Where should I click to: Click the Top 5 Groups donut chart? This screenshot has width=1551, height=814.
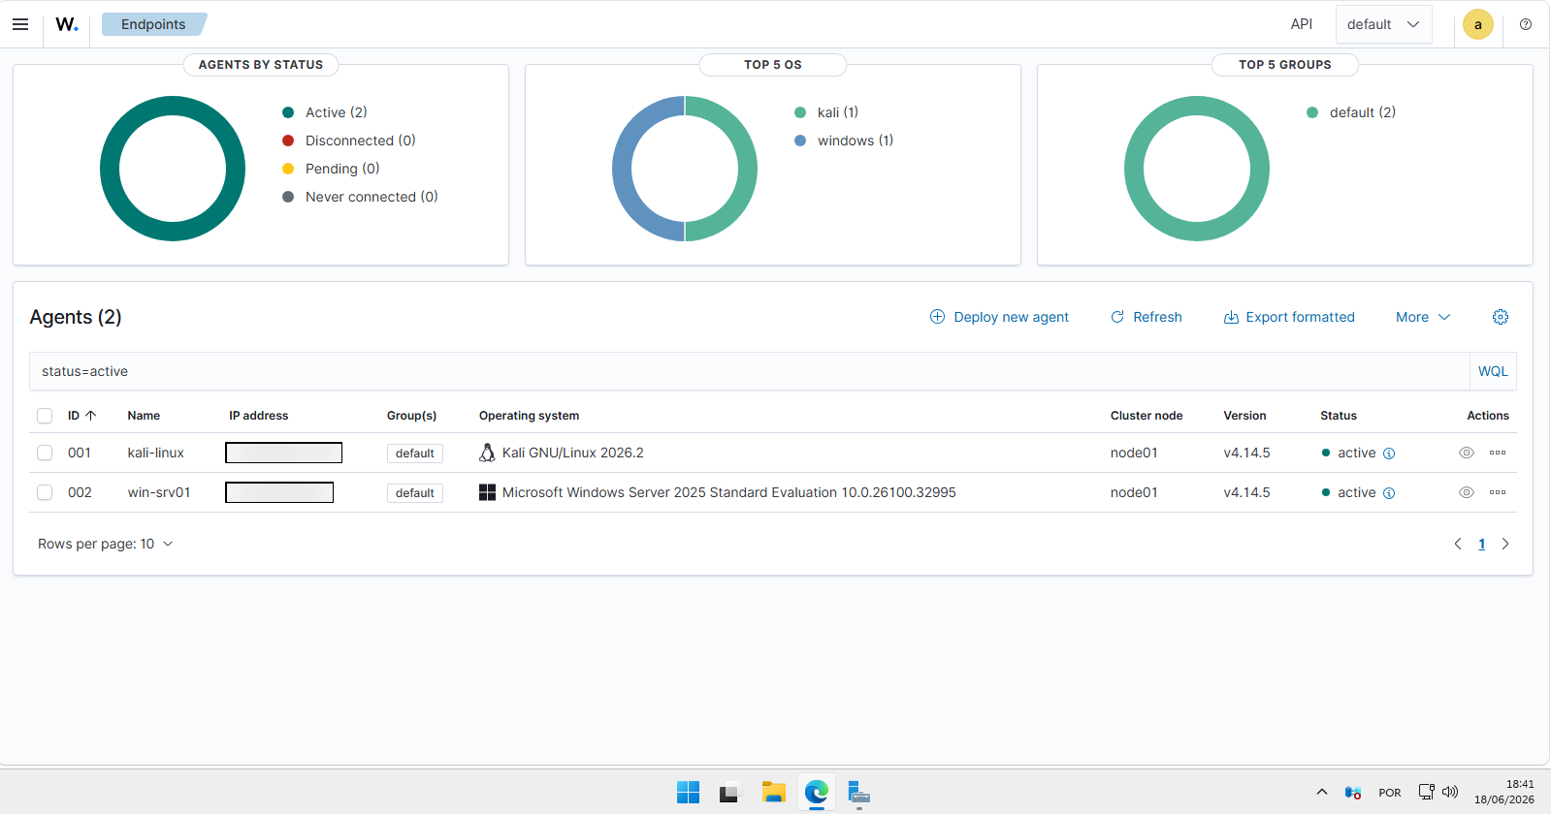[x=1197, y=106]
